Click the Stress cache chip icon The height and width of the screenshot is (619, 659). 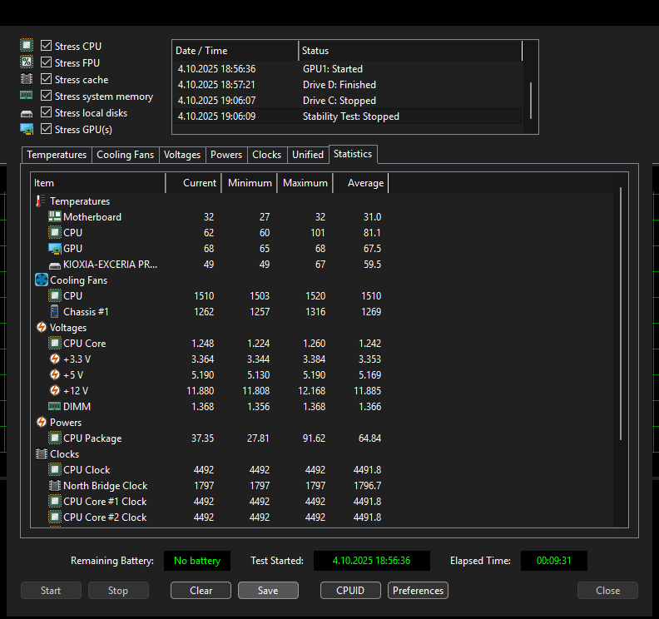pyautogui.click(x=27, y=78)
